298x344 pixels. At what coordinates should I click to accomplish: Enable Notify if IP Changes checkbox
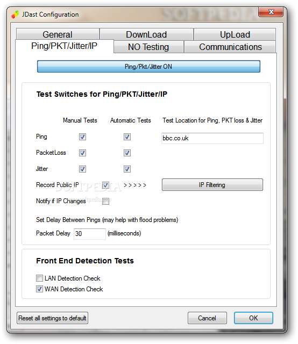click(x=105, y=201)
